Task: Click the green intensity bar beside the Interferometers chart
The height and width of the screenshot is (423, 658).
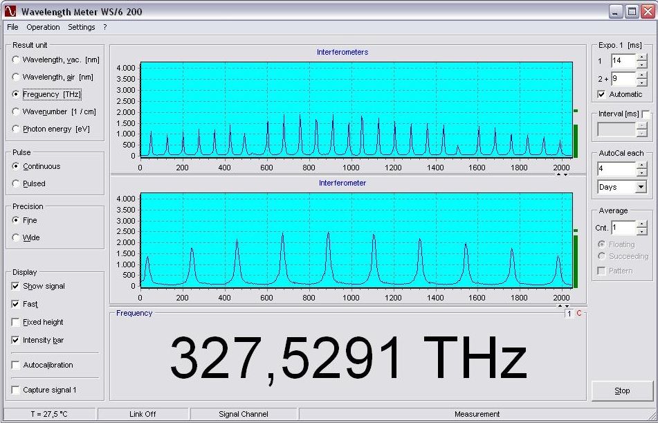Action: pyautogui.click(x=576, y=141)
